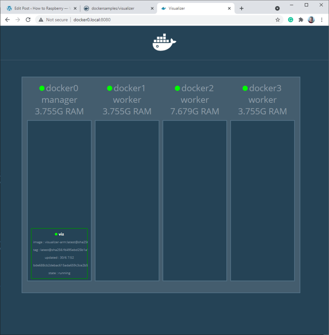Click the browser forward arrow

[18, 20]
